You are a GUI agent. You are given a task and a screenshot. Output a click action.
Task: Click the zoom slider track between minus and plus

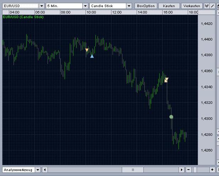click(x=201, y=170)
